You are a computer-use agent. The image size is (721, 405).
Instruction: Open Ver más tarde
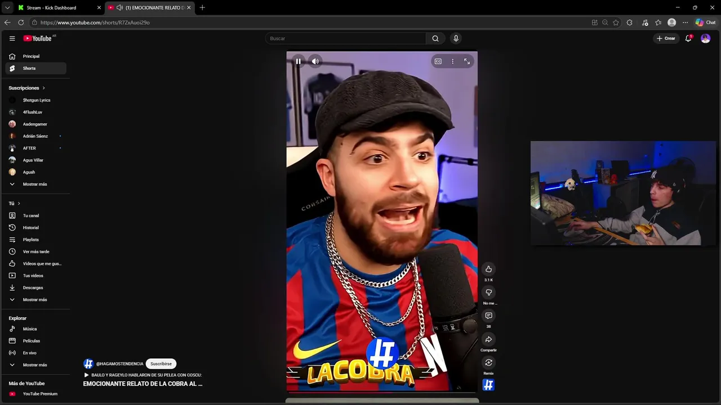(36, 251)
